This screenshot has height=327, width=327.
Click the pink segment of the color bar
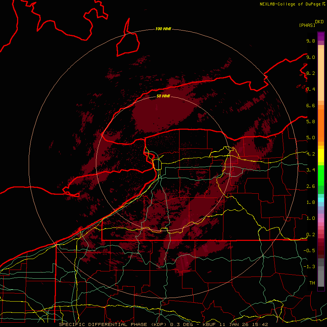click(x=321, y=220)
